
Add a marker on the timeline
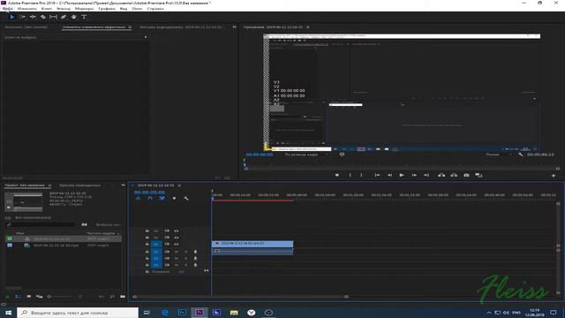[x=175, y=198]
